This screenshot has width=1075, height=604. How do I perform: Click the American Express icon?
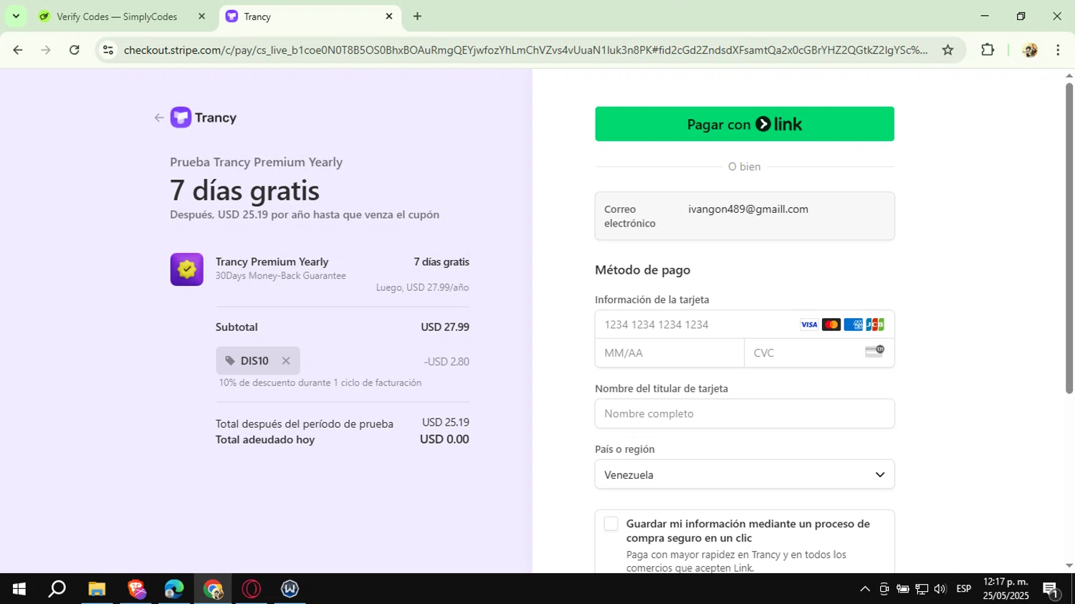[853, 325]
